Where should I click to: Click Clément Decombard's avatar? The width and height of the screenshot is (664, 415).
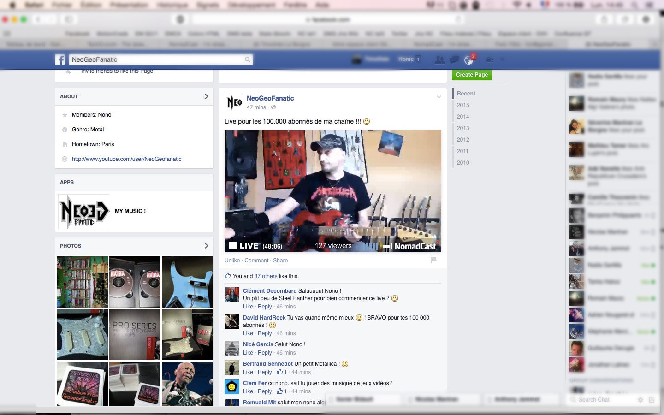coord(232,294)
